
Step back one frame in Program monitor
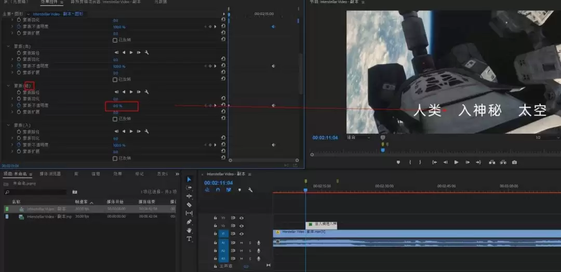[x=446, y=162]
